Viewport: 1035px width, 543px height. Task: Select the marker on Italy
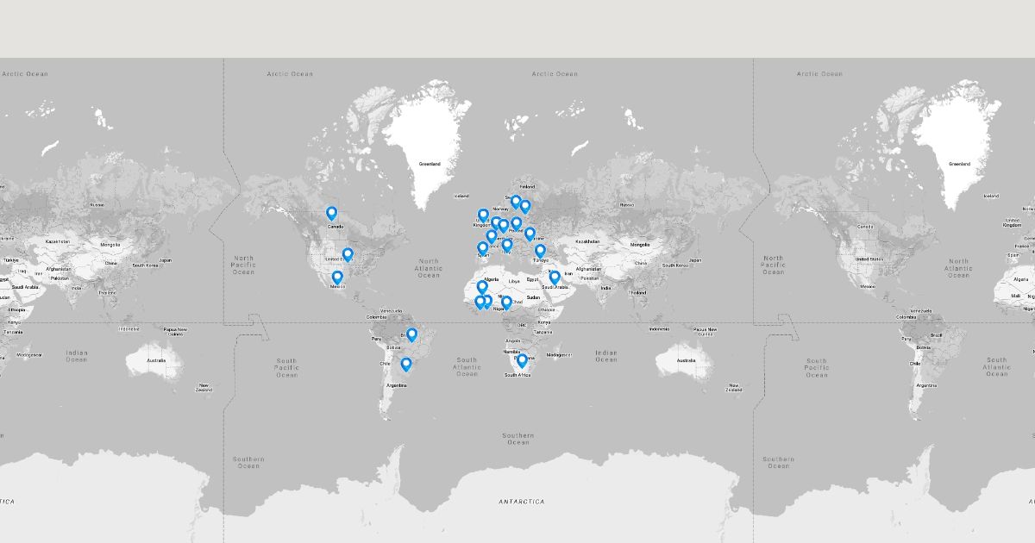(x=507, y=245)
